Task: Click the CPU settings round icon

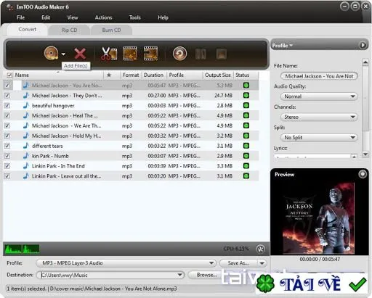Action: pyautogui.click(x=261, y=249)
